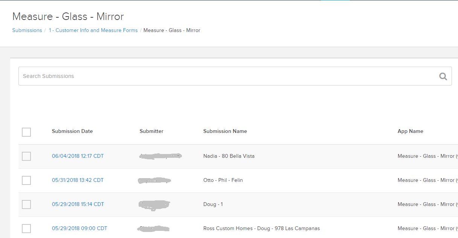Click the magnifying glass search icon
The height and width of the screenshot is (238, 458).
(x=443, y=76)
